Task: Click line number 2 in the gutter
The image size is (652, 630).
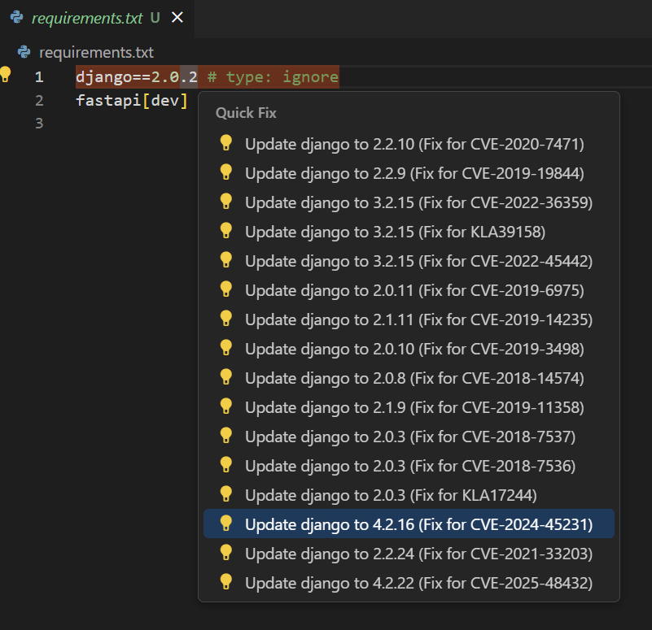Action: (x=39, y=101)
